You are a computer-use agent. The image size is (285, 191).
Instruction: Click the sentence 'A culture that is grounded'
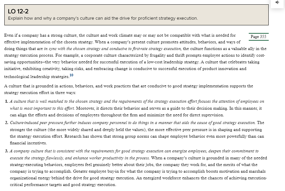coord(128,89)
